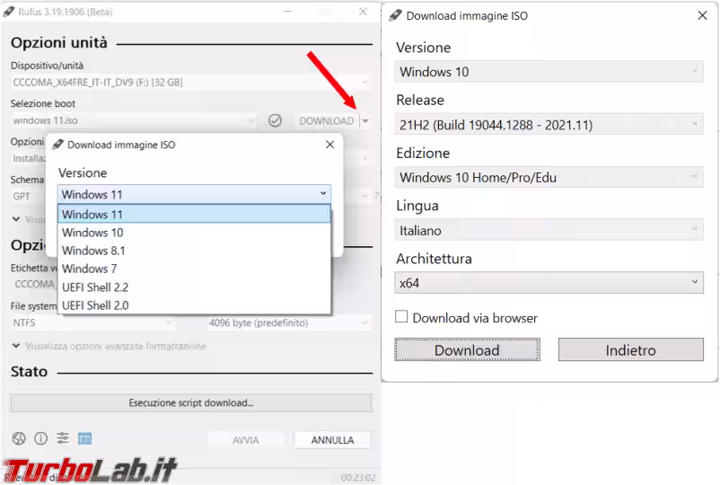Click the DOWNLOAD button in Rufus
Screen dimensions: 720x485
[327, 120]
